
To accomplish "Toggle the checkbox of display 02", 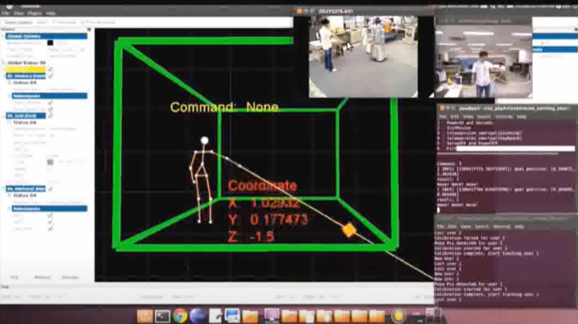I will [50, 76].
